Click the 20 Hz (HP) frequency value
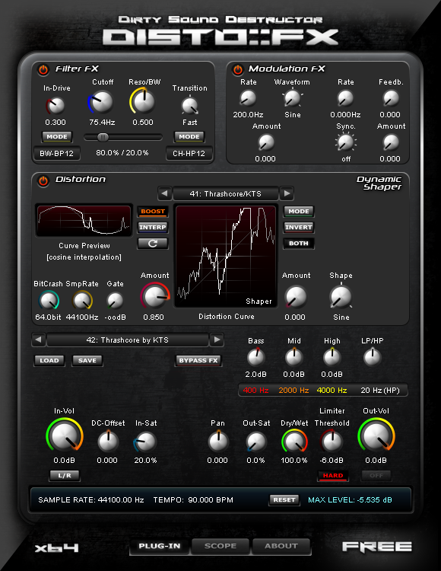 [380, 391]
